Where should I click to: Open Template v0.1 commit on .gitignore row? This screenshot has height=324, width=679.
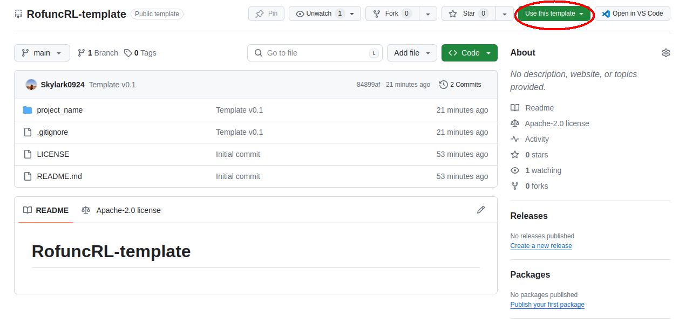(239, 132)
